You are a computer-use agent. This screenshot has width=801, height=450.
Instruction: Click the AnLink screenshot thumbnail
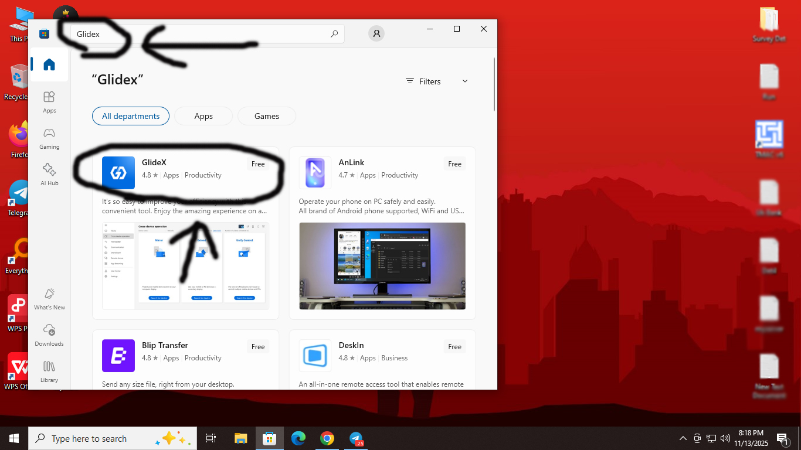382,266
